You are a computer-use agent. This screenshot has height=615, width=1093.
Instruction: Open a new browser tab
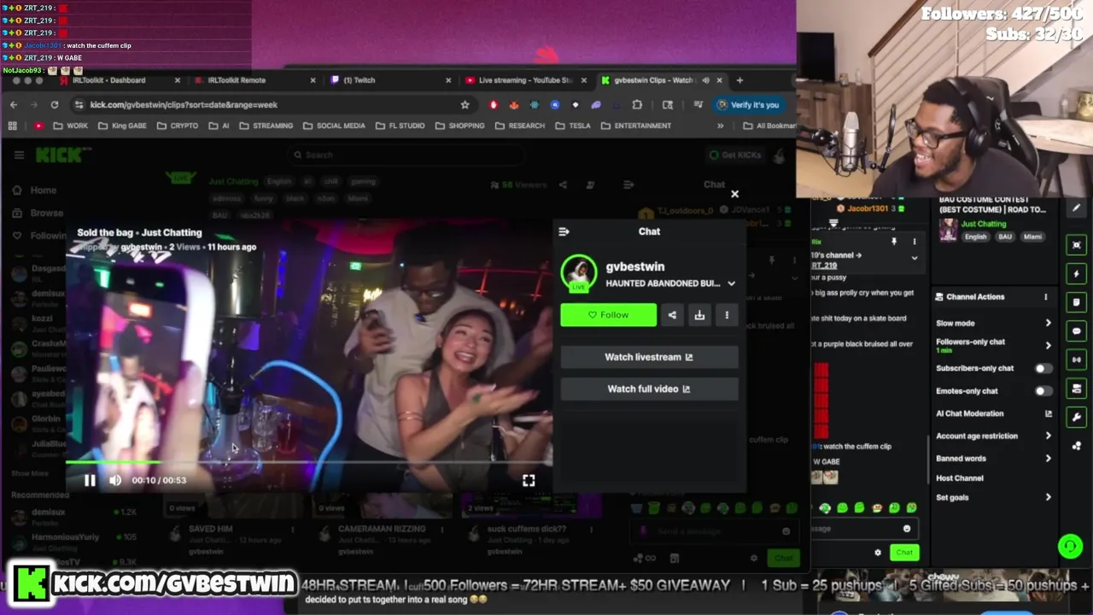(x=739, y=80)
